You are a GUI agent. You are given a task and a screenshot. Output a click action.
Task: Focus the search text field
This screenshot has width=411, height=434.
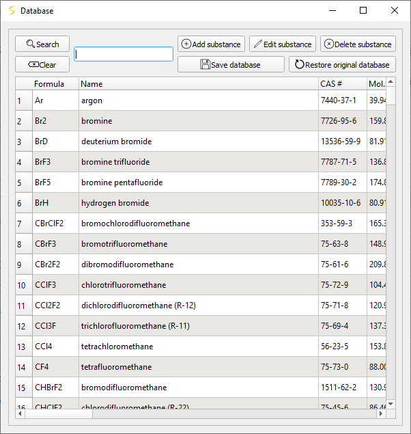point(124,54)
